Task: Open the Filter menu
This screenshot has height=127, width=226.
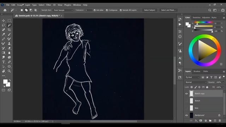Action: point(49,5)
